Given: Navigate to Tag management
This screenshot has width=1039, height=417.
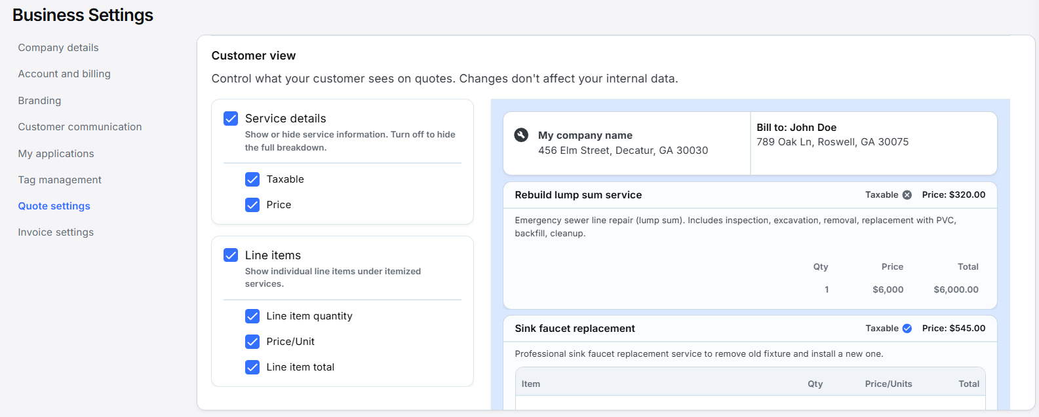Looking at the screenshot, I should click(60, 180).
